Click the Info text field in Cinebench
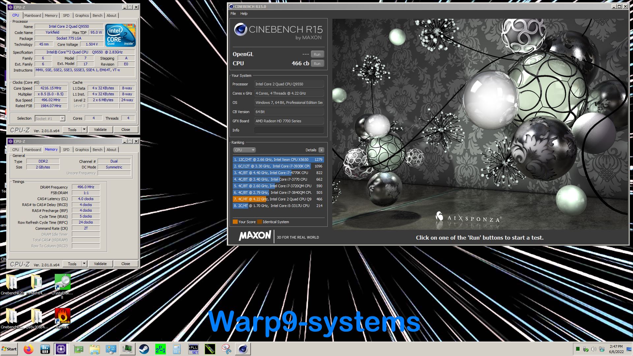The width and height of the screenshot is (633, 356). [x=289, y=130]
